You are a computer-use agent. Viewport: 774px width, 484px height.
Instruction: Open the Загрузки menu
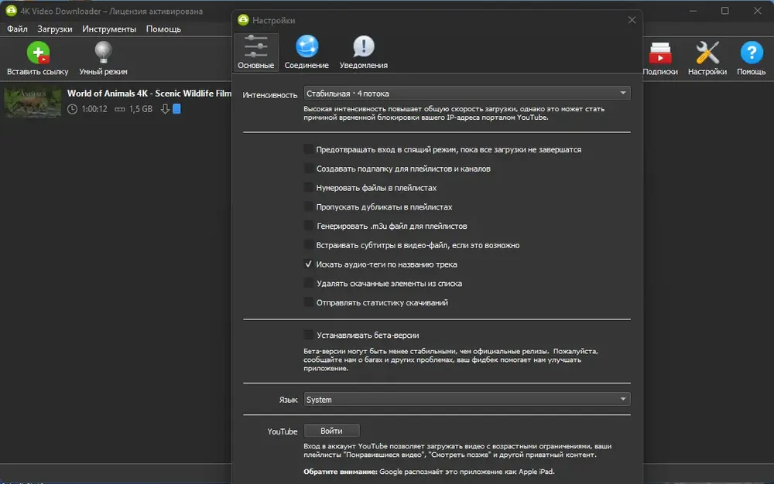(55, 29)
